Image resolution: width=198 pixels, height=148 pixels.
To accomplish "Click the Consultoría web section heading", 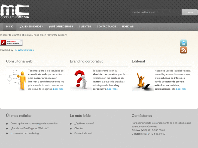I will (19, 61).
